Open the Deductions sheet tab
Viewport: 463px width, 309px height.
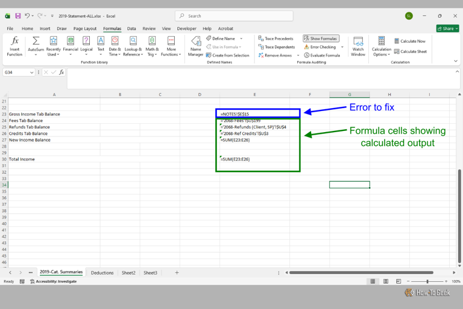(x=102, y=273)
